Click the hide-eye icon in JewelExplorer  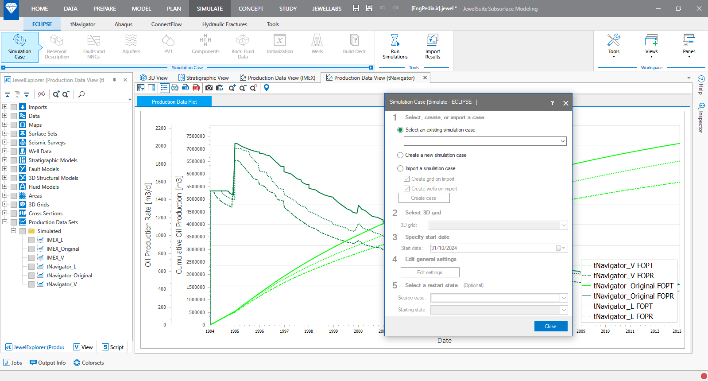[42, 94]
